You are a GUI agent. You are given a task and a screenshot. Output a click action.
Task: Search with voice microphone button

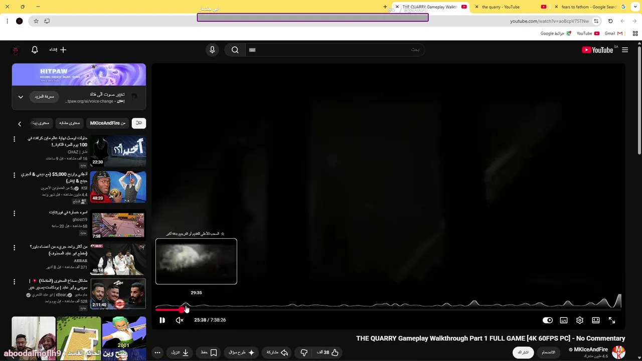pyautogui.click(x=212, y=50)
